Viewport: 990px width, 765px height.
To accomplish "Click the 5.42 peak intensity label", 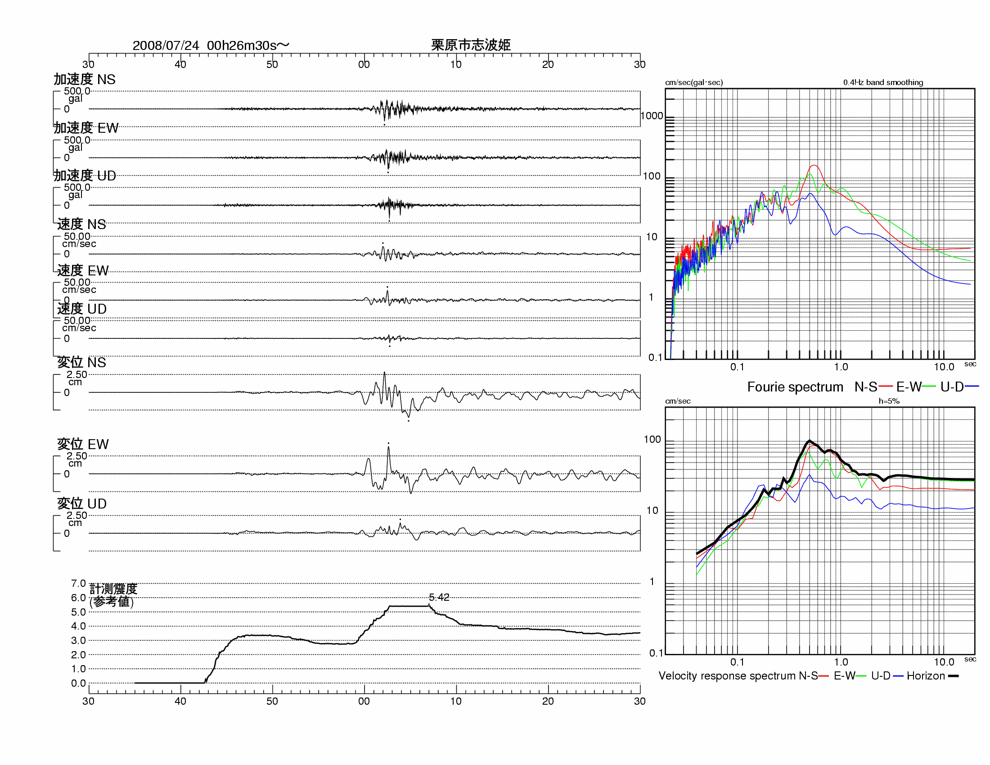I will click(439, 597).
